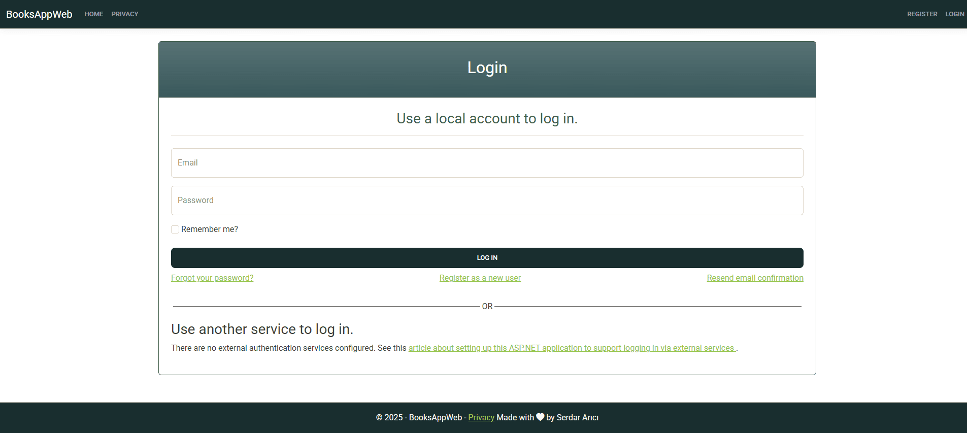Tick the Remember me checkbox
The image size is (967, 433).
175,229
